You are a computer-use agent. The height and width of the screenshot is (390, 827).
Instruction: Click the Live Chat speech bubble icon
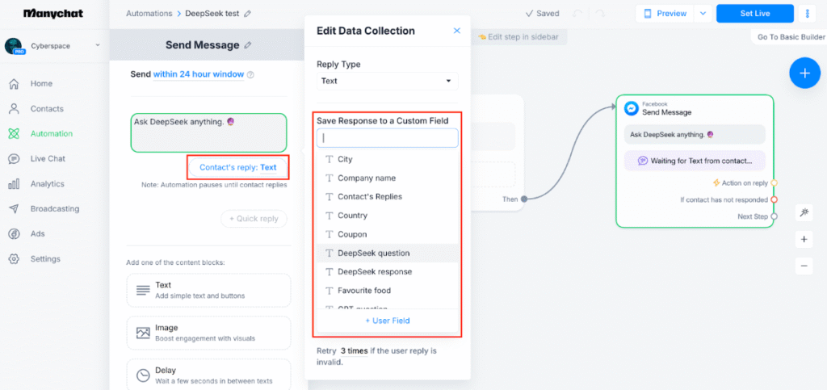pyautogui.click(x=14, y=159)
